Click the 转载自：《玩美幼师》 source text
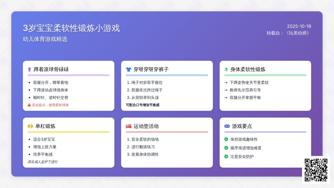334x188 pixels. [x=289, y=33]
